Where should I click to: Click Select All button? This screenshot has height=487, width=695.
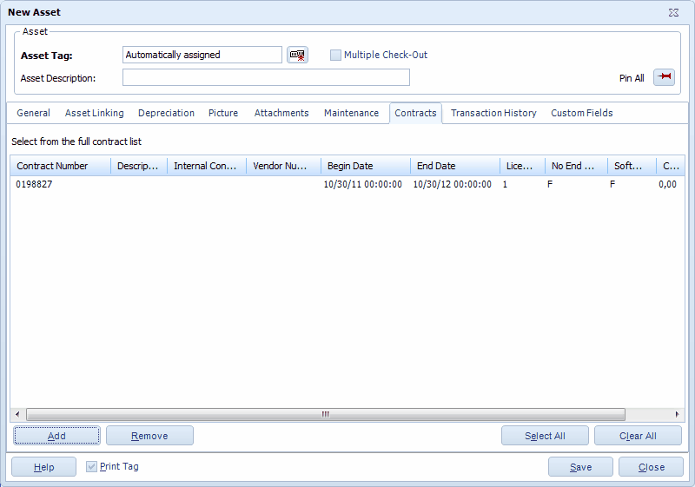(545, 436)
